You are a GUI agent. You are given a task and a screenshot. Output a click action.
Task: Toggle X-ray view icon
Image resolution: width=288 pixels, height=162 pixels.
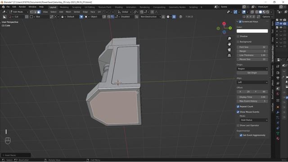(x=252, y=12)
